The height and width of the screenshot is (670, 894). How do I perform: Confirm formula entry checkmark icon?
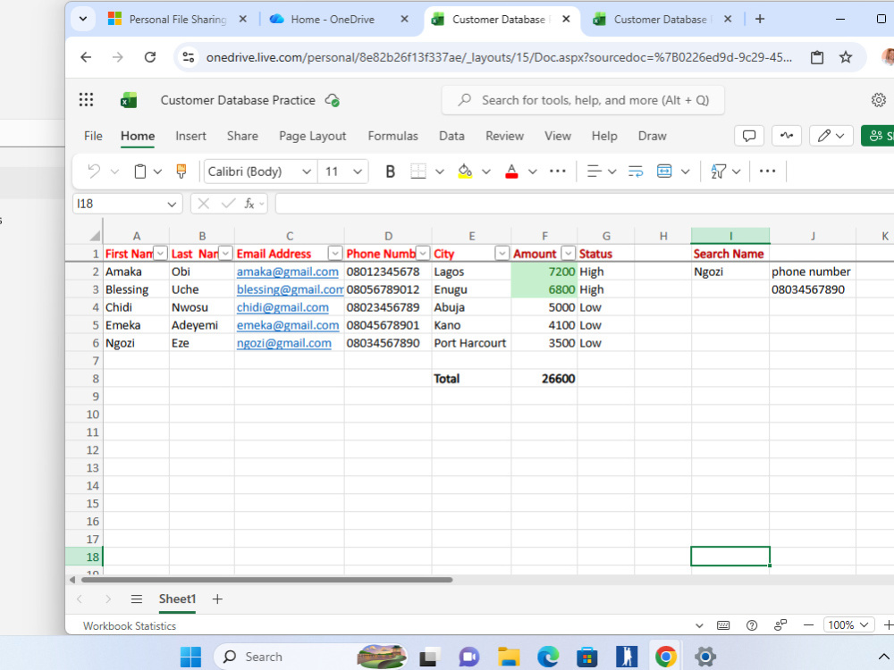coord(228,204)
